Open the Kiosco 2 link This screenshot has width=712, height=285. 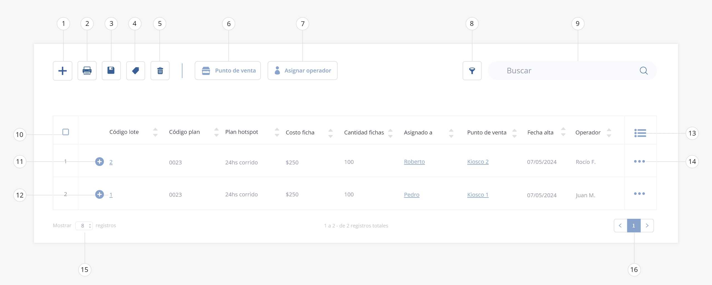click(x=478, y=162)
